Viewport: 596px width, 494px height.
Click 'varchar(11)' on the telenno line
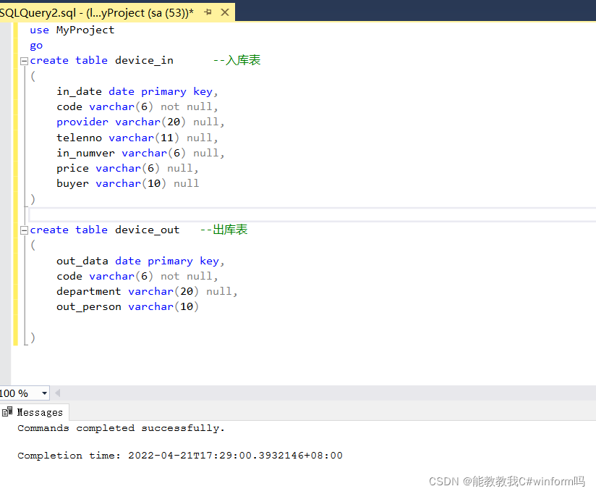click(x=144, y=138)
